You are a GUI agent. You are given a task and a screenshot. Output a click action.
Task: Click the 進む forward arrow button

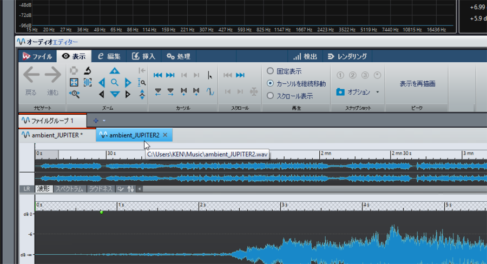(x=52, y=81)
